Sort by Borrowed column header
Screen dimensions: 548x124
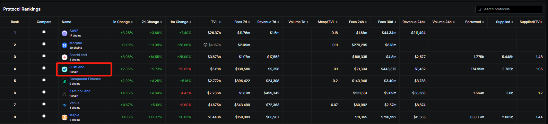[x=475, y=22]
